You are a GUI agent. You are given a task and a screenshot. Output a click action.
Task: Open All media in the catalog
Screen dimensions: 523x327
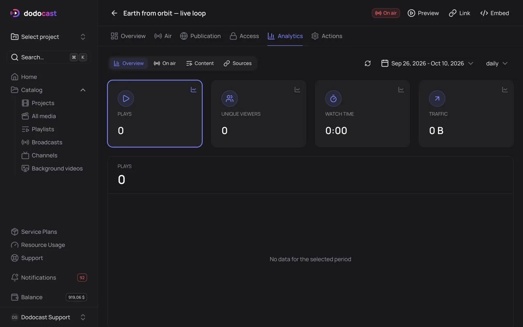39,116
